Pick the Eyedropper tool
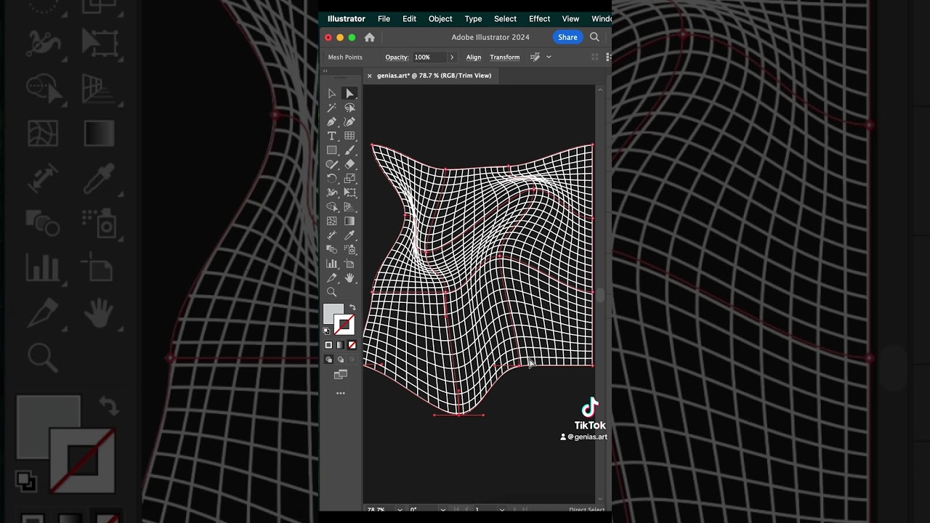Screen dimensions: 930x523 point(349,235)
